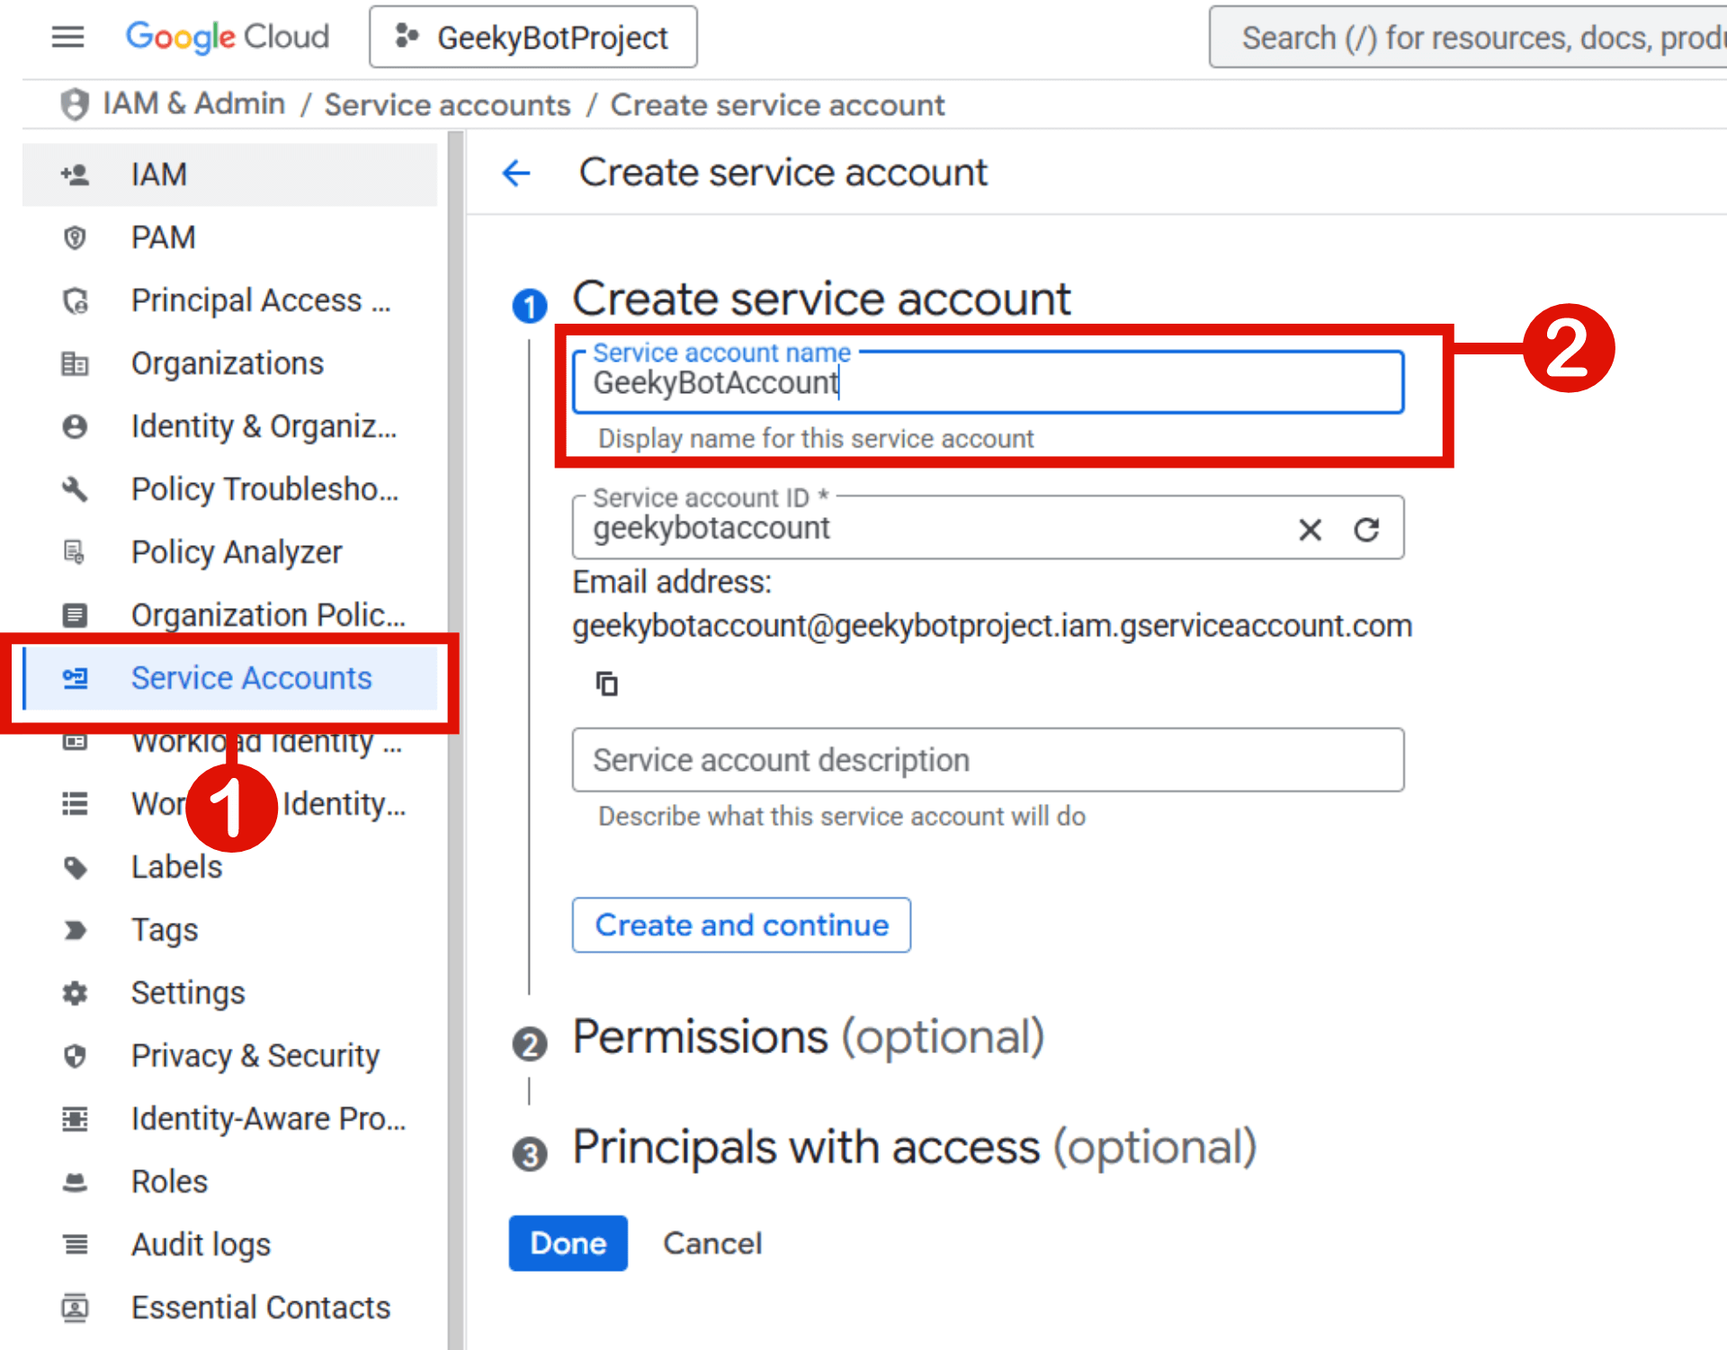Click the PAM shield icon

(75, 237)
